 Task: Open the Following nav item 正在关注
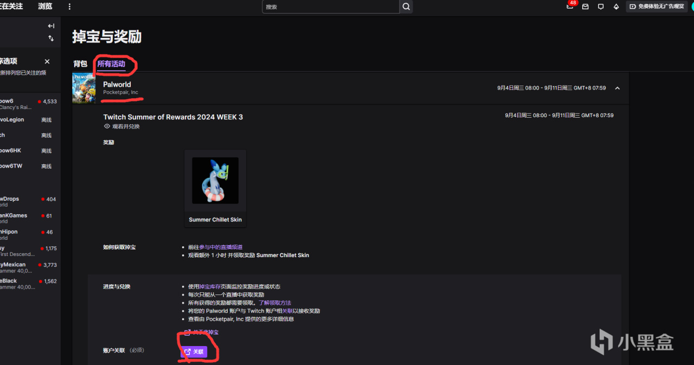pyautogui.click(x=10, y=7)
